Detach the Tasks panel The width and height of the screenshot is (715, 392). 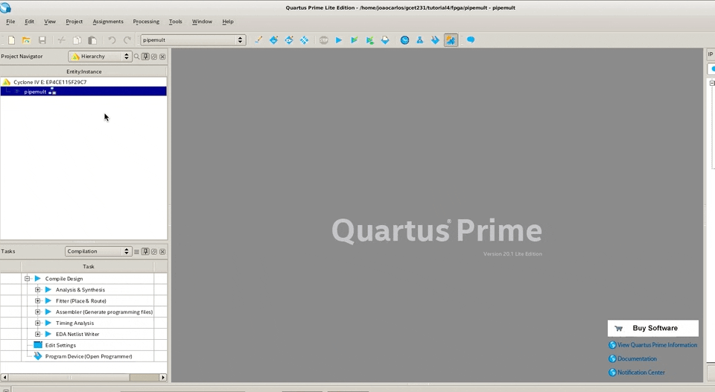click(x=154, y=251)
